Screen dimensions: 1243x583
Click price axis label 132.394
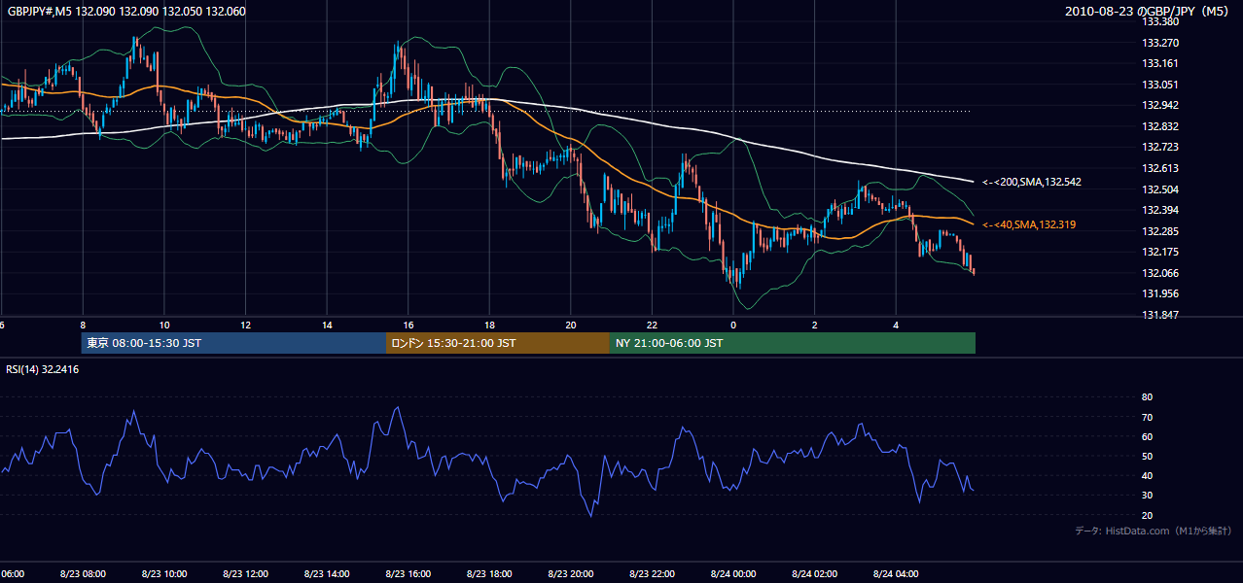tap(1159, 210)
